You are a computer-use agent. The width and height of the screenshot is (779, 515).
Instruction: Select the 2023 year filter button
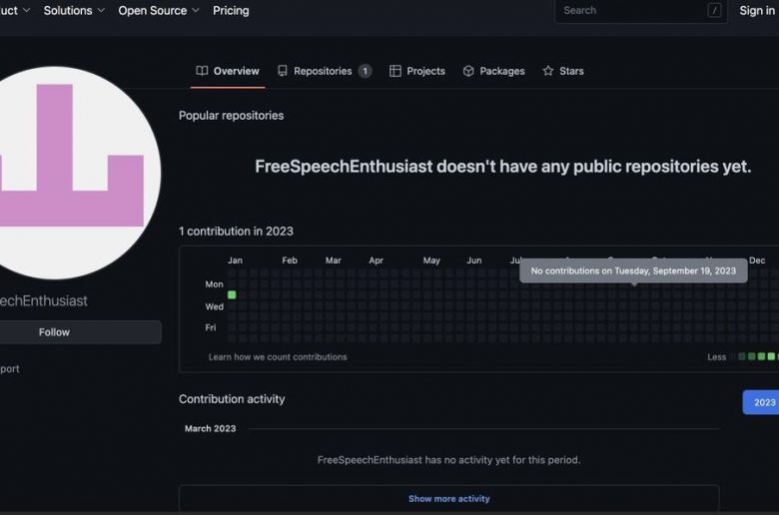click(x=764, y=402)
